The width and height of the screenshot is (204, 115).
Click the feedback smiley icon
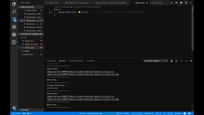185,113
